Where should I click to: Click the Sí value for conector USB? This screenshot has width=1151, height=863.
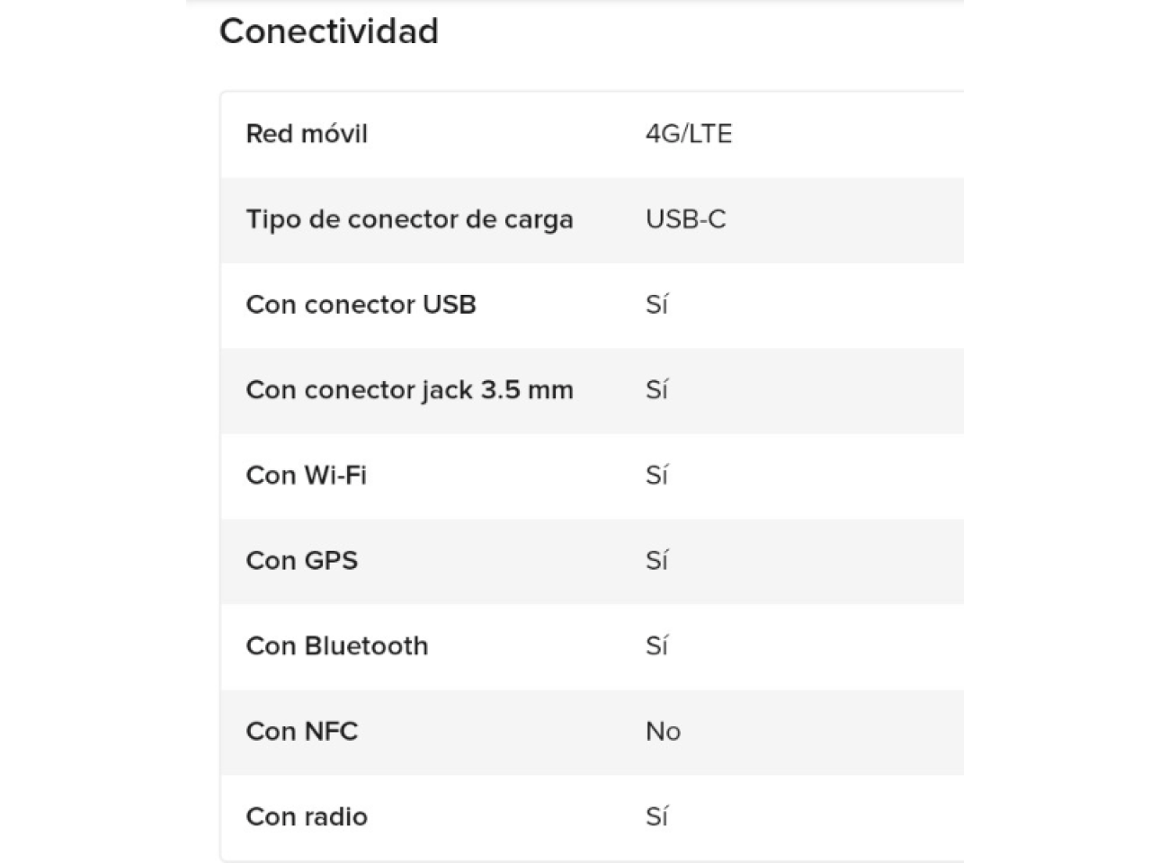pyautogui.click(x=656, y=305)
